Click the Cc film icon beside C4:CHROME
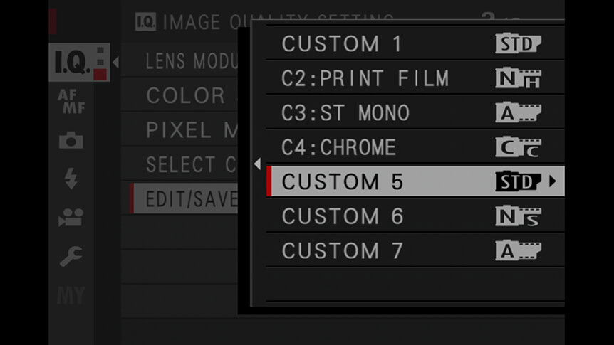This screenshot has height=345, width=614. coord(518,147)
